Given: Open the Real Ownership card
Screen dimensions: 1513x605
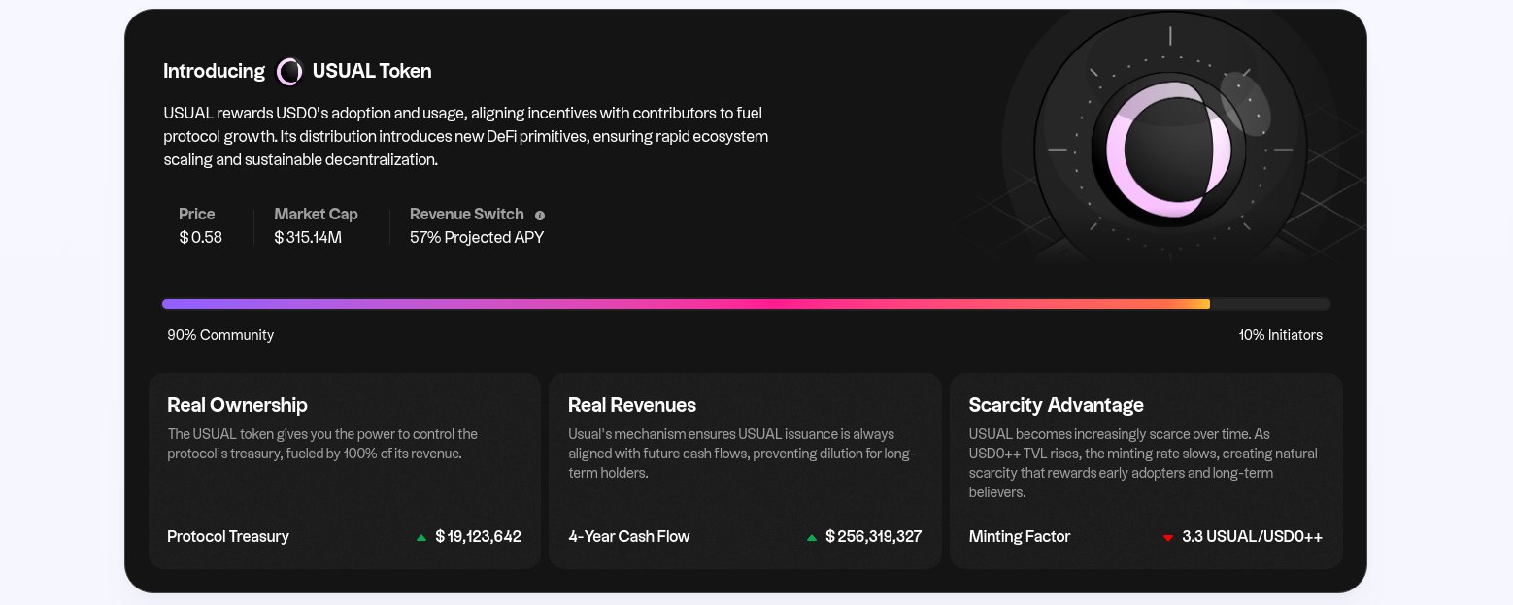Looking at the screenshot, I should pyautogui.click(x=344, y=470).
